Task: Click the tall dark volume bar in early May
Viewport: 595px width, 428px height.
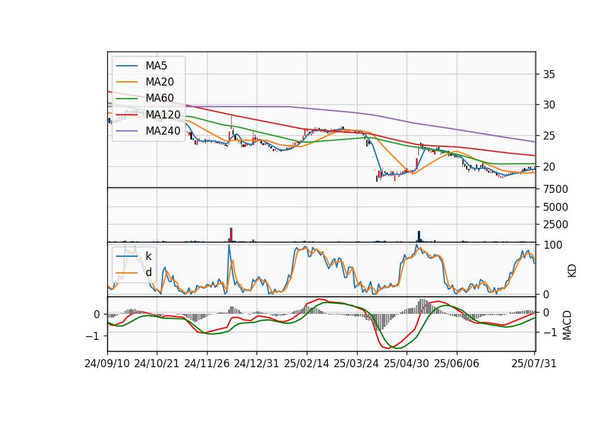Action: (419, 236)
